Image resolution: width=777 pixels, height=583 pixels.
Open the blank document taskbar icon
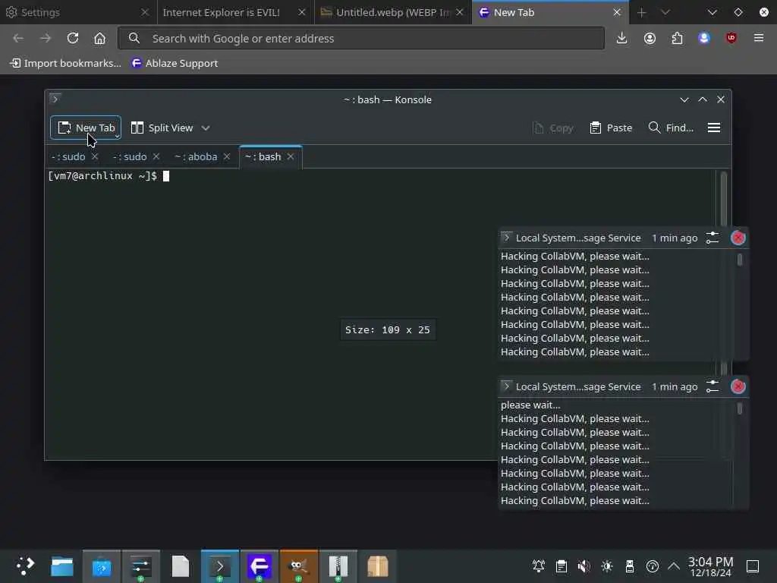181,566
